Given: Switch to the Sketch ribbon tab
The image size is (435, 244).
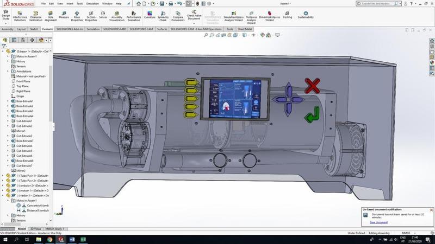Looking at the screenshot, I should (x=34, y=29).
